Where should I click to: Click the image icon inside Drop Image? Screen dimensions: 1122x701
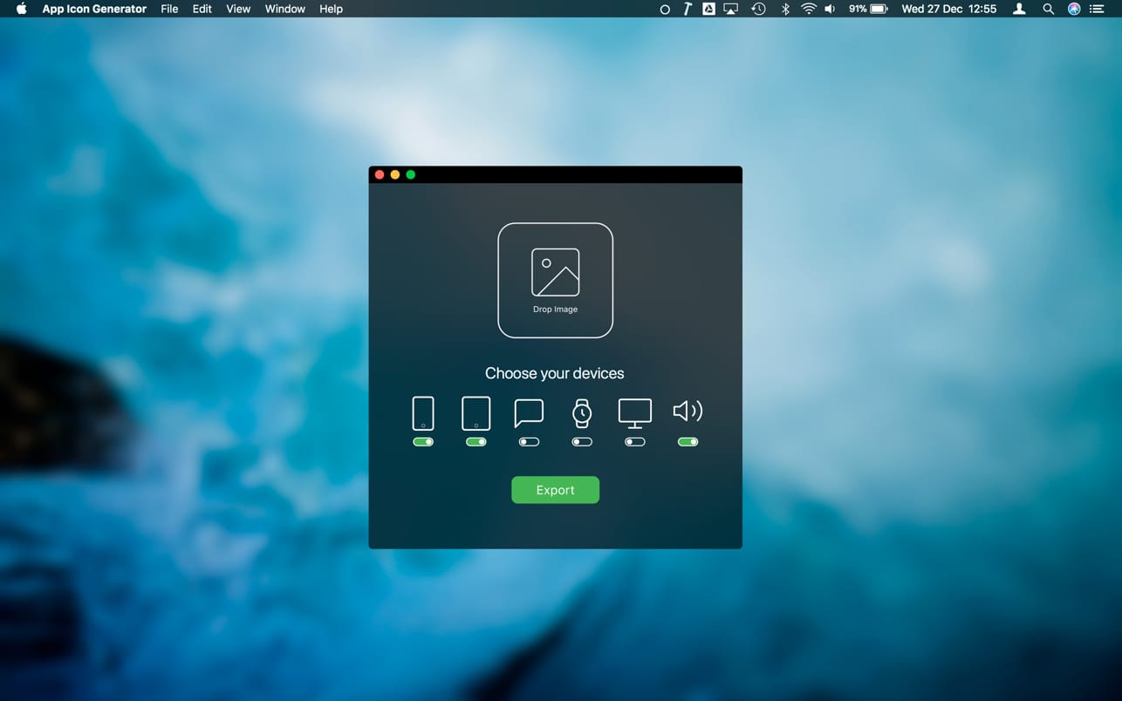coord(555,271)
